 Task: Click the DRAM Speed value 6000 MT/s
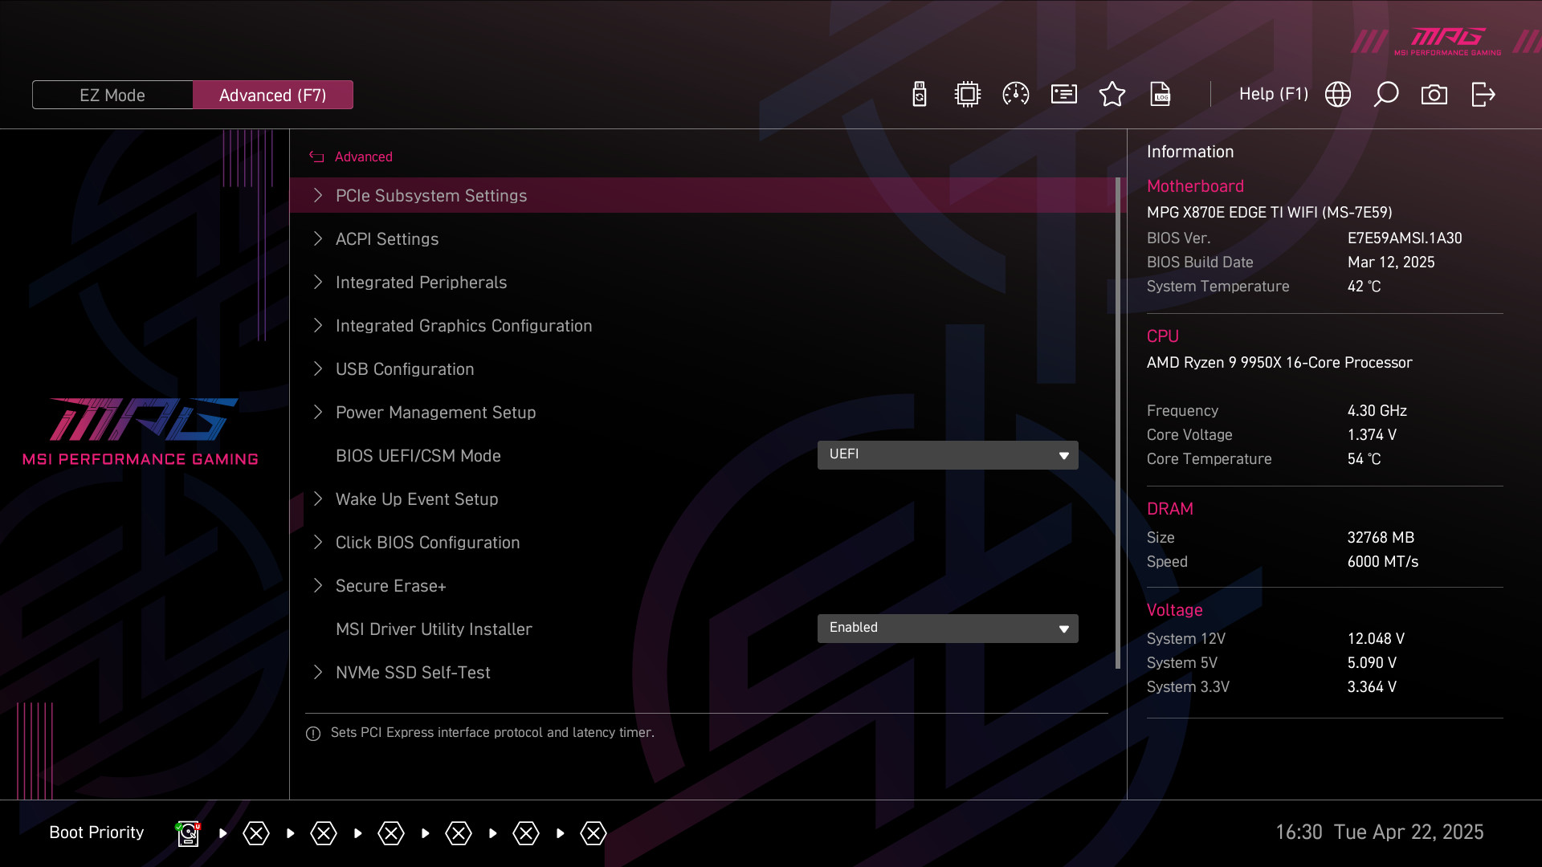[x=1383, y=562]
